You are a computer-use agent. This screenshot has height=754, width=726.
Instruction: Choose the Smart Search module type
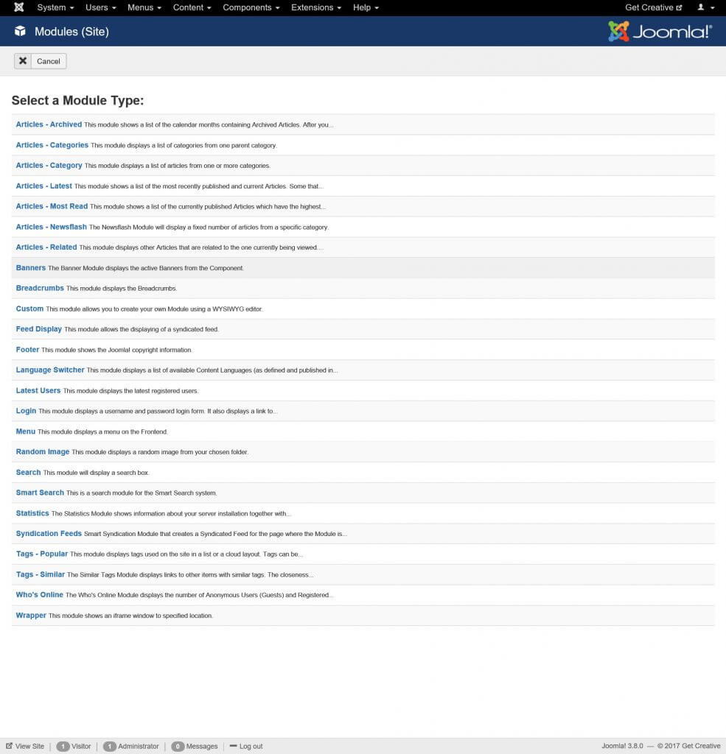pos(40,492)
